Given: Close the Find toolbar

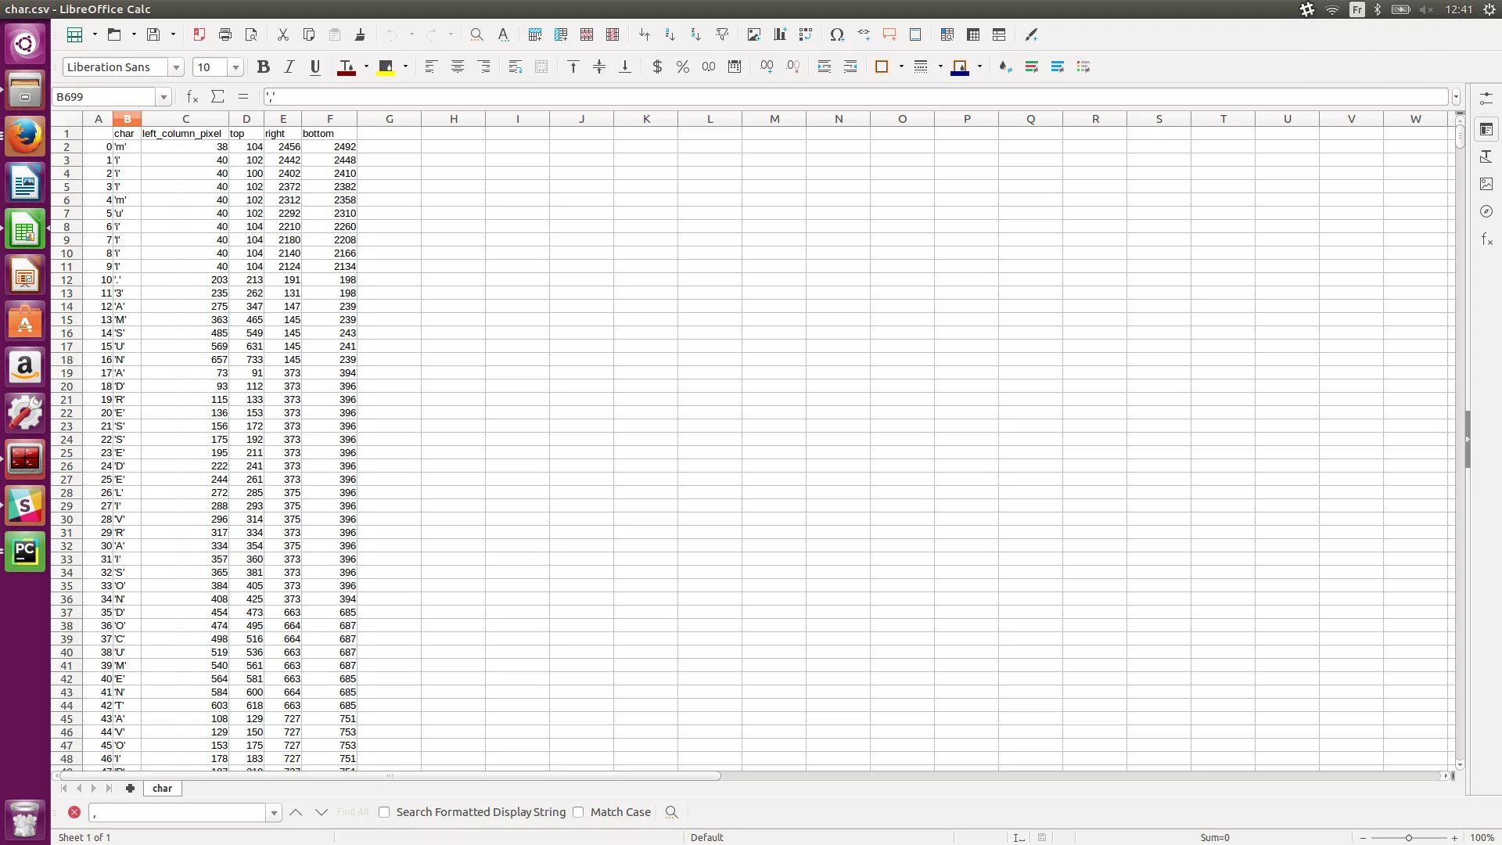Looking at the screenshot, I should point(74,812).
